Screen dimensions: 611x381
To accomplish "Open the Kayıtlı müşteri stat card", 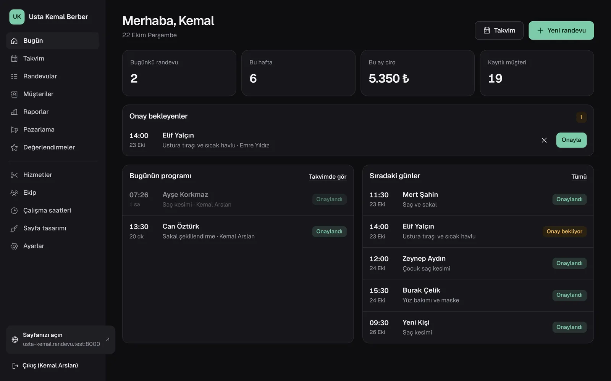I will pyautogui.click(x=537, y=73).
